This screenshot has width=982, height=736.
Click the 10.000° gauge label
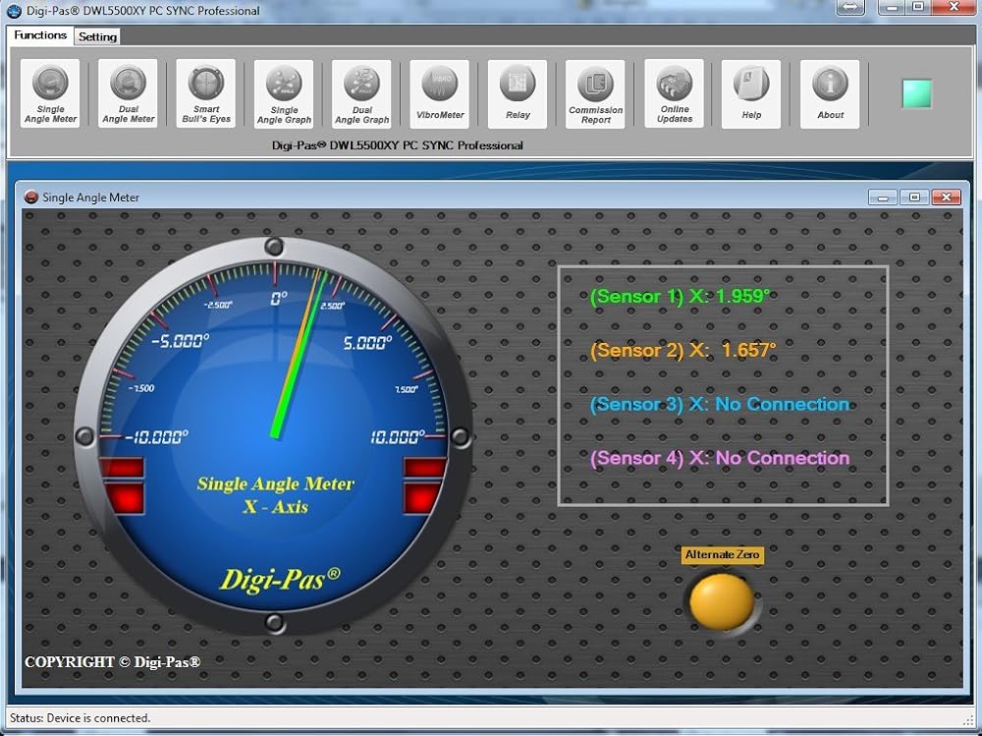(398, 437)
